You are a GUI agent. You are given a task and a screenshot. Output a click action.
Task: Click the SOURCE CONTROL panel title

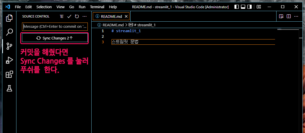pos(36,16)
